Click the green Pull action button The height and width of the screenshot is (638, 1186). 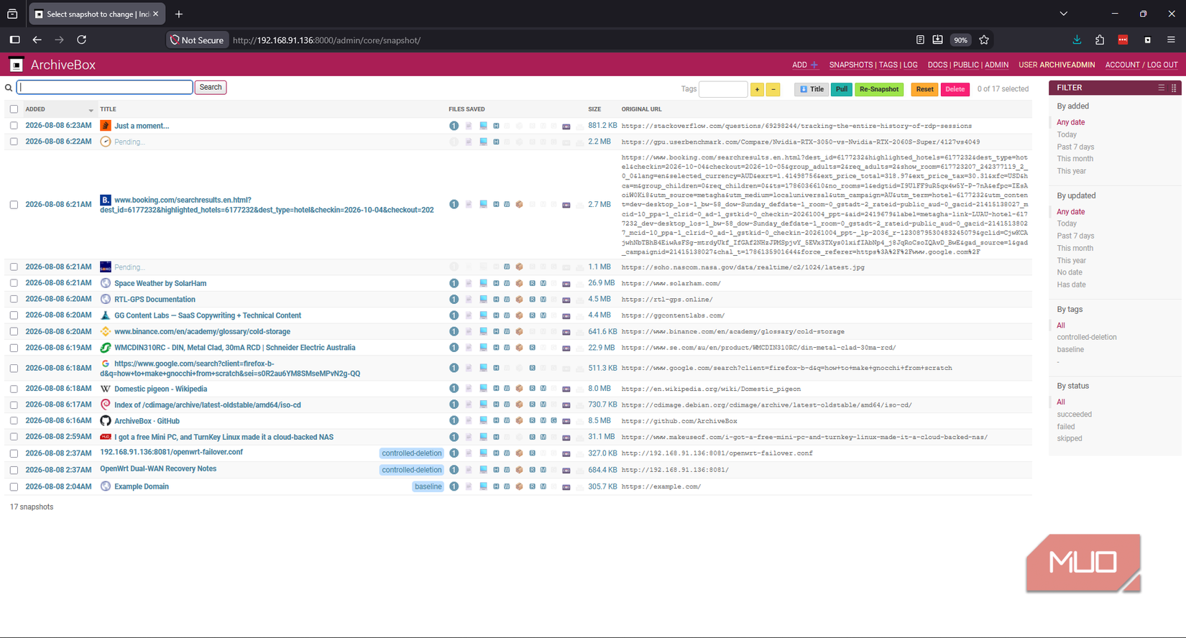click(x=841, y=89)
